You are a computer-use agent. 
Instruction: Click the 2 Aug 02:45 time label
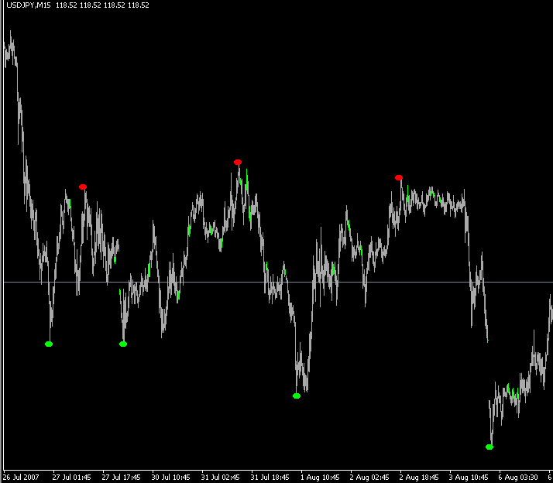tap(369, 478)
